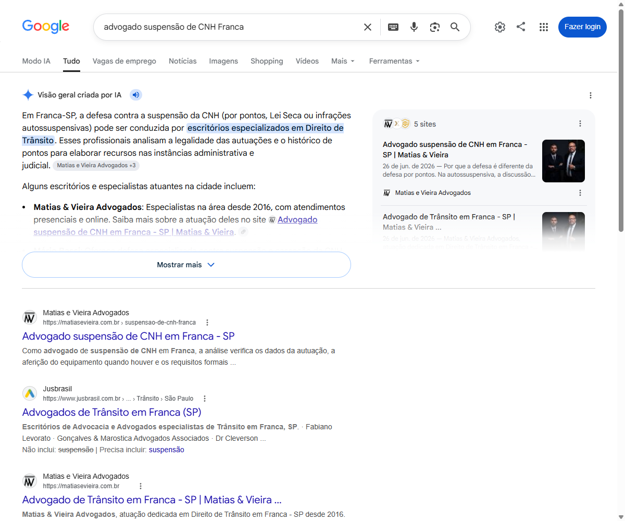Image resolution: width=625 pixels, height=521 pixels.
Task: Open result Advogados de Trânsito em Franca (SP)
Action: (x=112, y=412)
